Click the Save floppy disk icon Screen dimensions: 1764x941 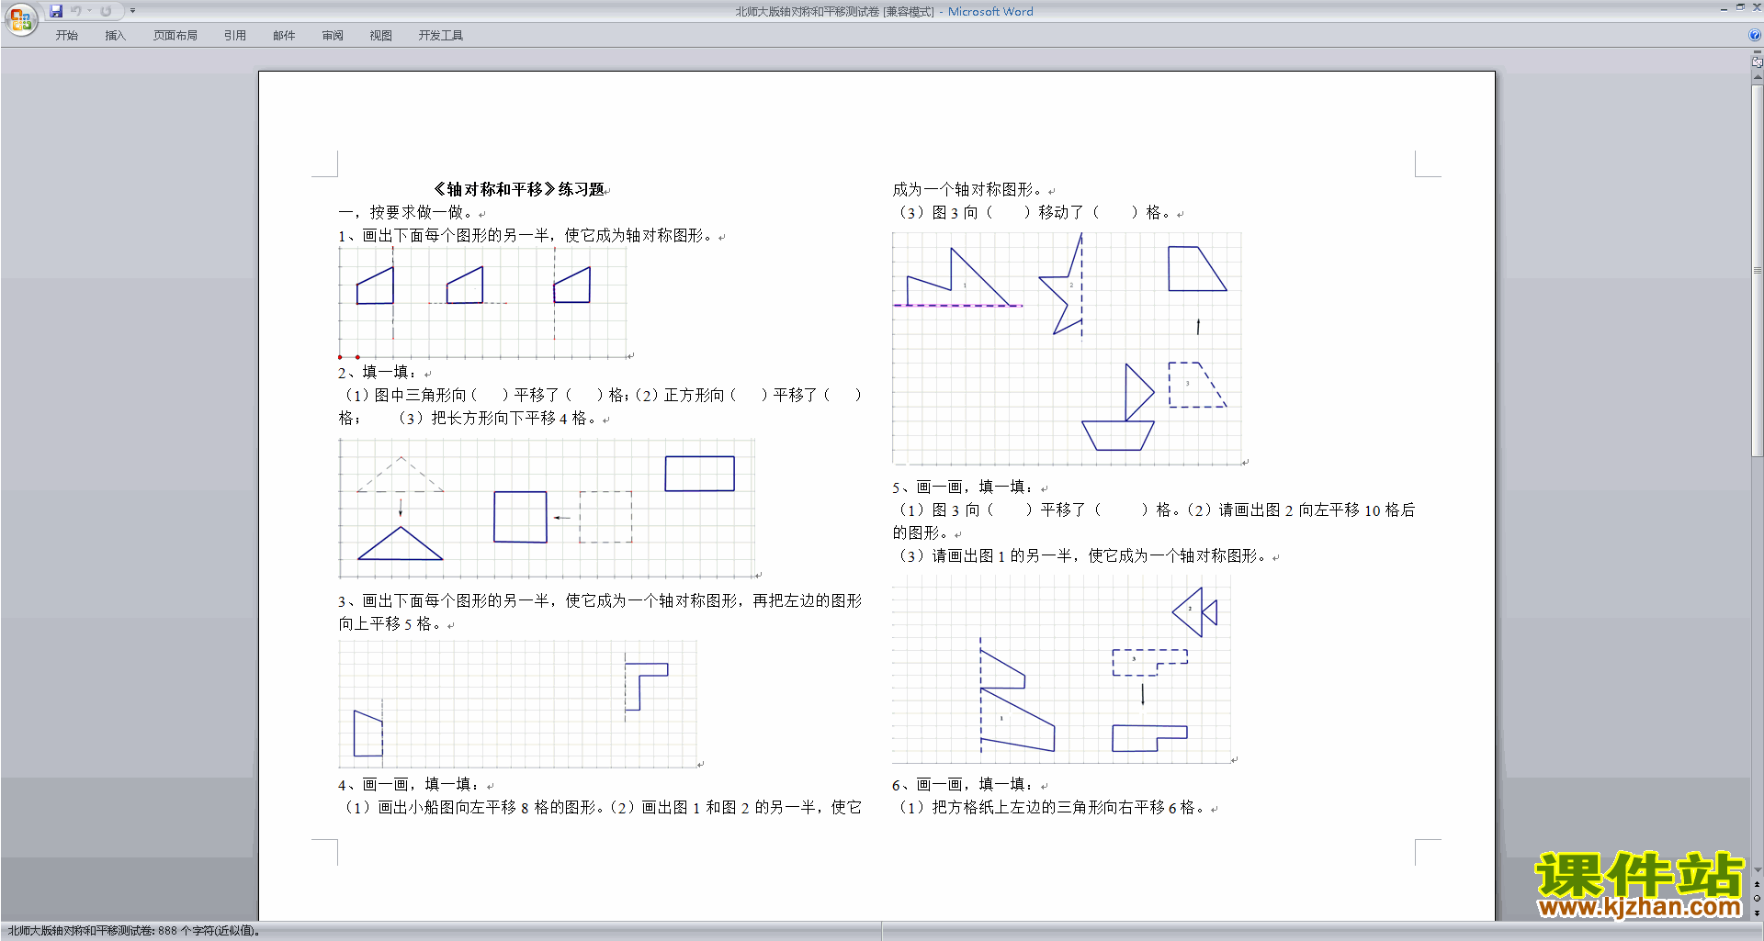point(56,11)
